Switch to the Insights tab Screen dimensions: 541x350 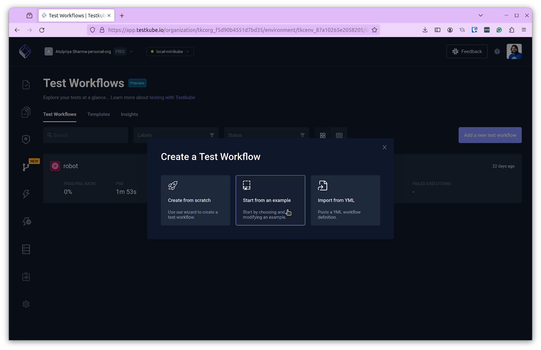click(x=130, y=114)
